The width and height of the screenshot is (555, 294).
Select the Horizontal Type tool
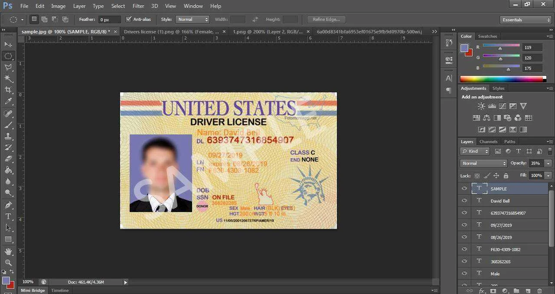(x=8, y=216)
